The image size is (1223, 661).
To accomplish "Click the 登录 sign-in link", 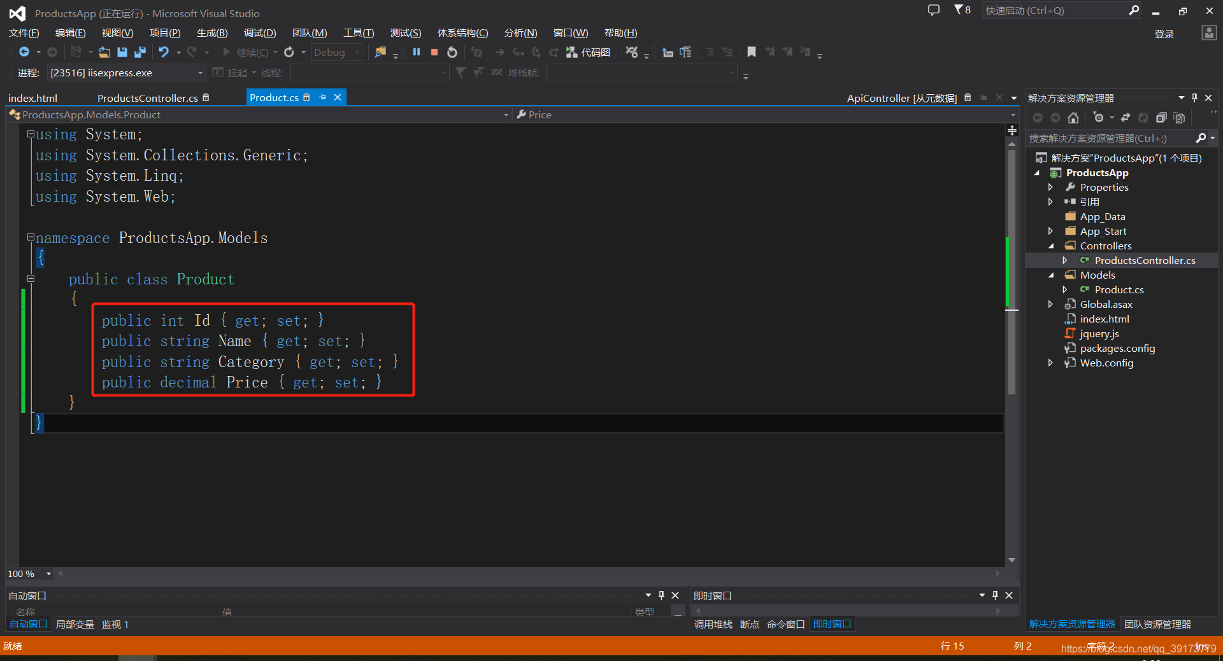I will [1164, 34].
